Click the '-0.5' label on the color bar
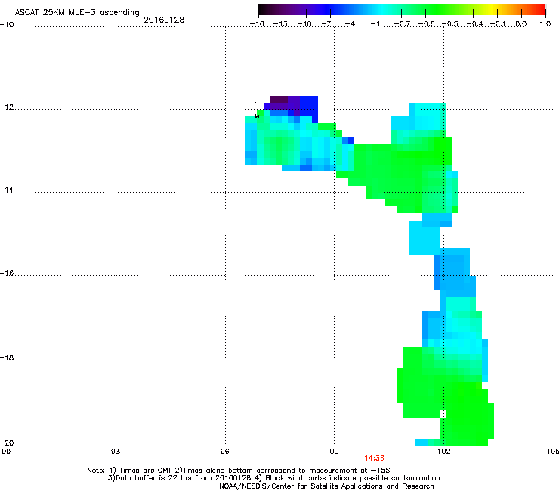The width and height of the screenshot is (559, 491). point(450,24)
